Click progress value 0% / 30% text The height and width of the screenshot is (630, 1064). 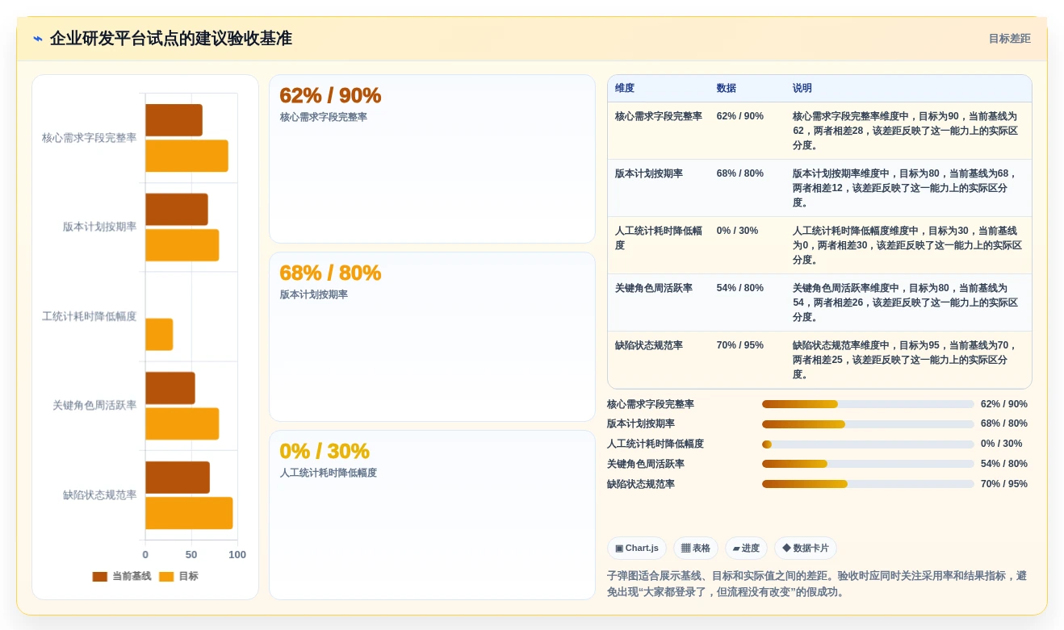pos(1002,444)
